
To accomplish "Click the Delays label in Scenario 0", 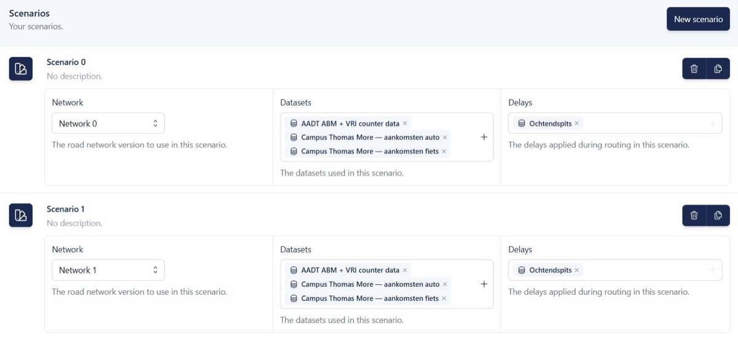I will click(520, 103).
